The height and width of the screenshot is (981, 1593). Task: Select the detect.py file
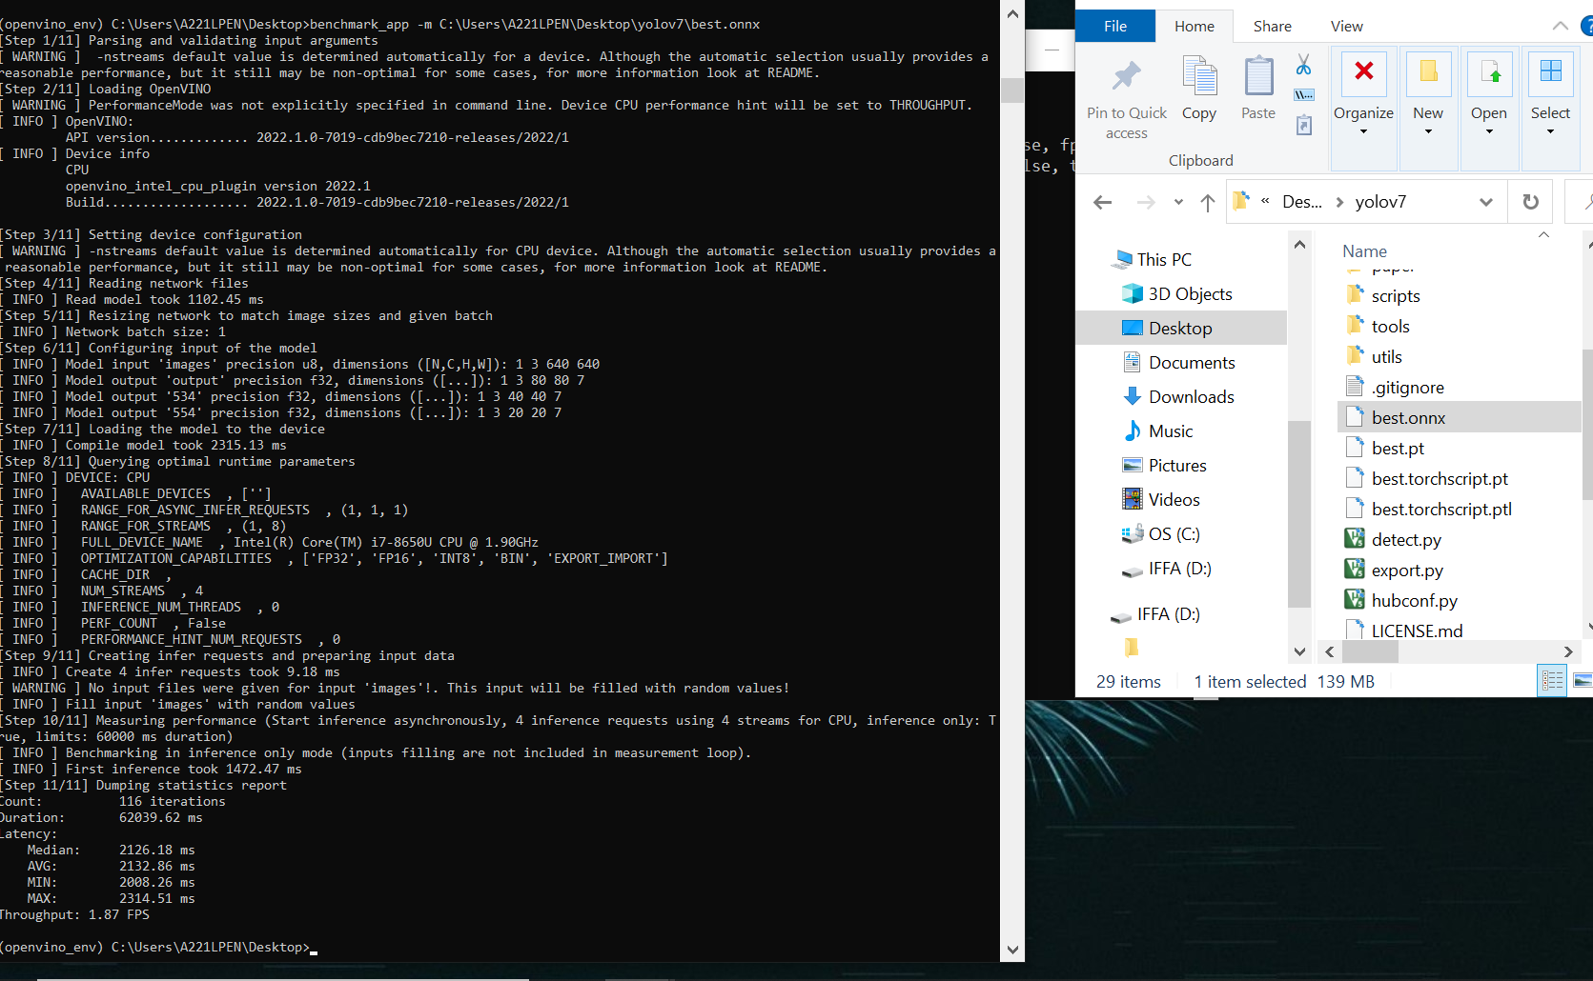[1406, 540]
